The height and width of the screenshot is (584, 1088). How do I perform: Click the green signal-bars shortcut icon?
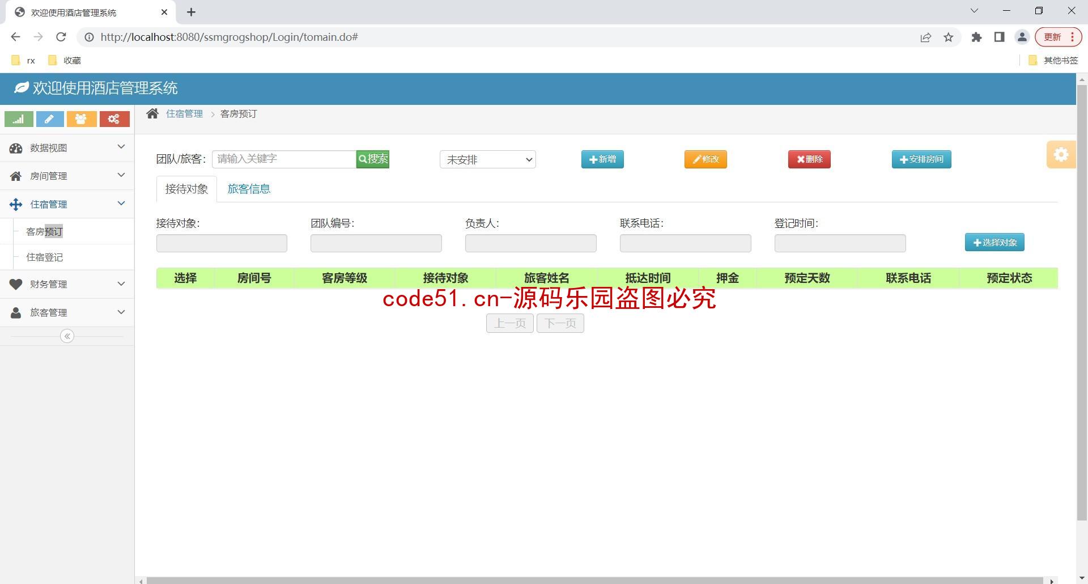coord(19,119)
